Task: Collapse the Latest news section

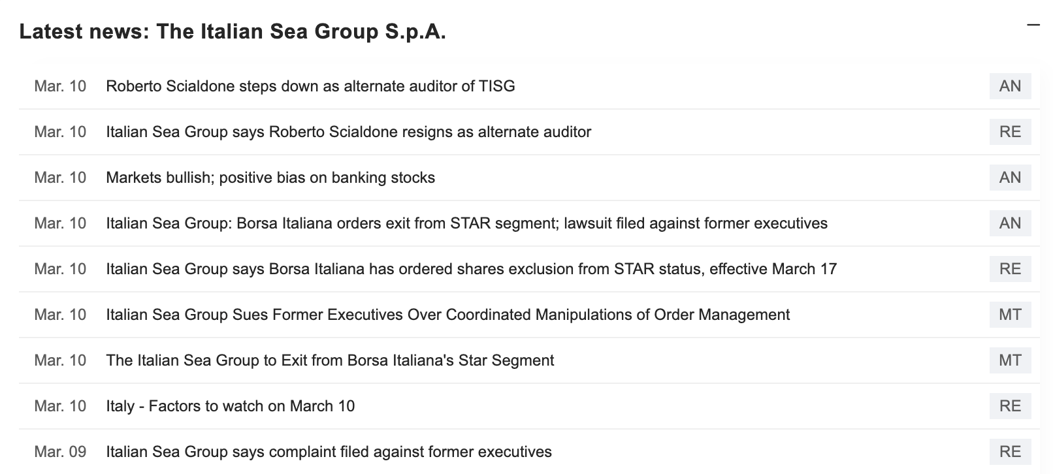Action: 1033,25
